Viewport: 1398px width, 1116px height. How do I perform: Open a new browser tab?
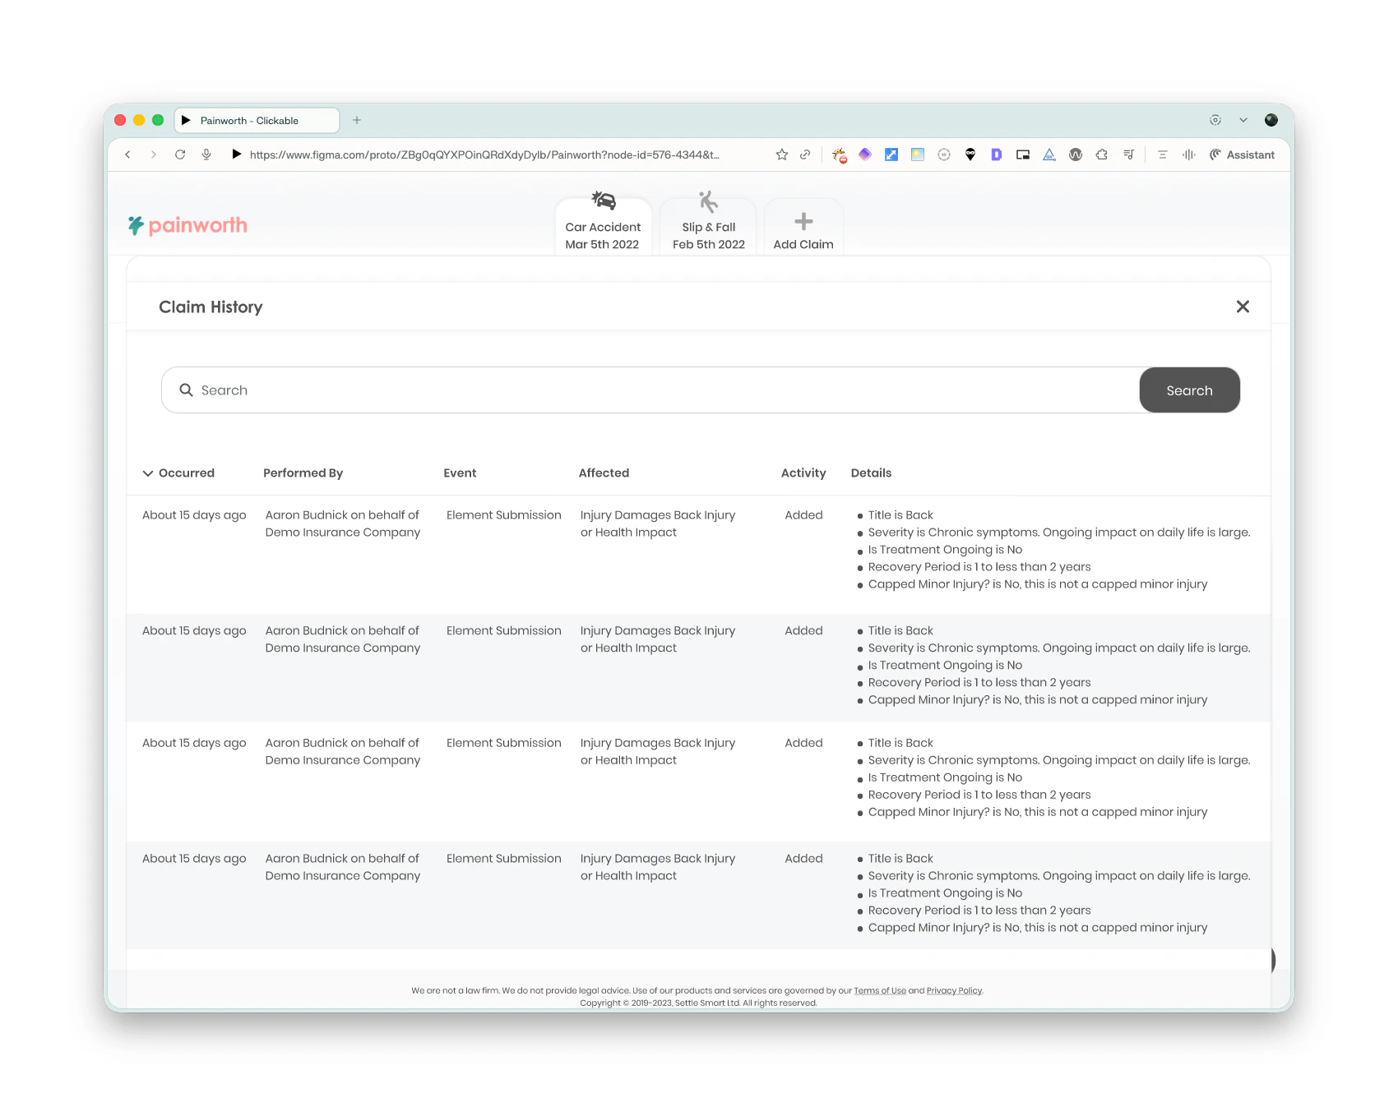(x=357, y=120)
